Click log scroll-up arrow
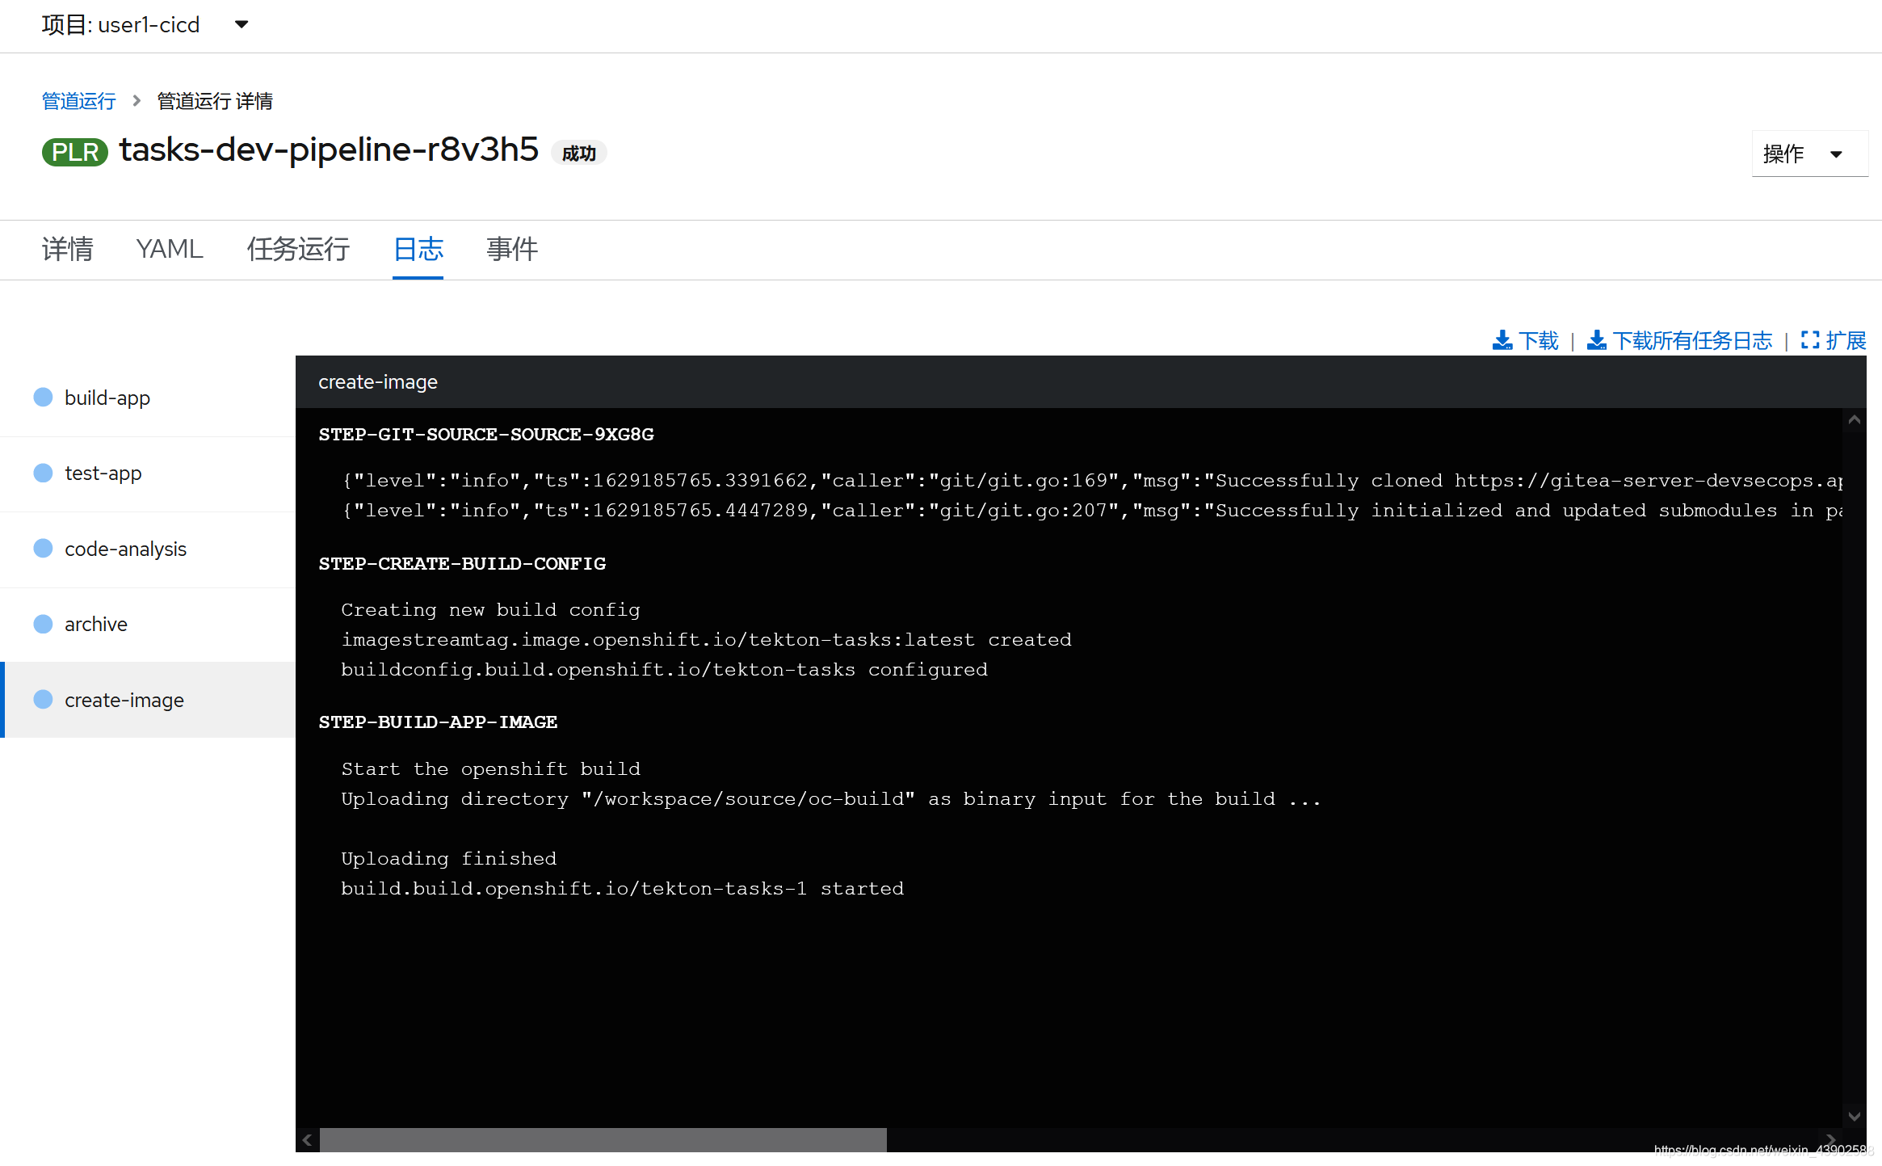1882x1166 pixels. coord(1855,420)
